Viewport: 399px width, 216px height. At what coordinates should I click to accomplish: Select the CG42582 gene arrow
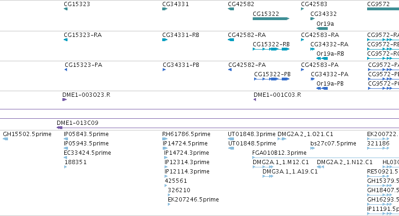(x=231, y=9)
